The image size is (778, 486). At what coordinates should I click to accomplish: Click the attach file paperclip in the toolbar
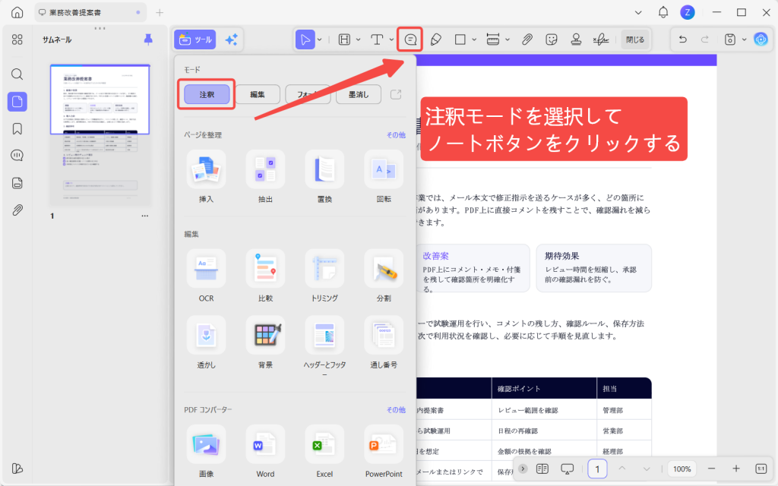(x=527, y=39)
